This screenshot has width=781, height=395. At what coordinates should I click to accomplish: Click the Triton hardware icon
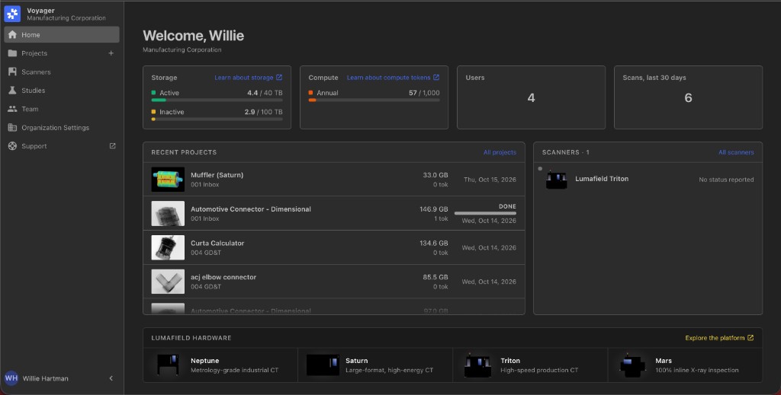click(x=477, y=365)
